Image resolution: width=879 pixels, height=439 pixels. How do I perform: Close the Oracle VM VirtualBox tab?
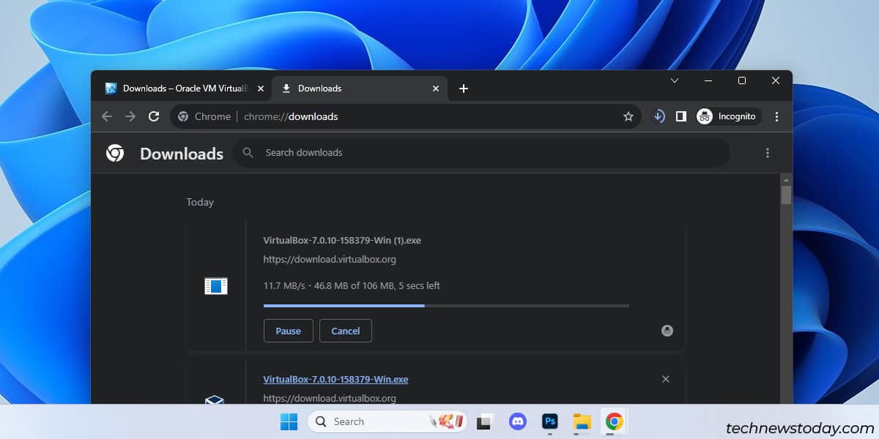[x=260, y=89]
